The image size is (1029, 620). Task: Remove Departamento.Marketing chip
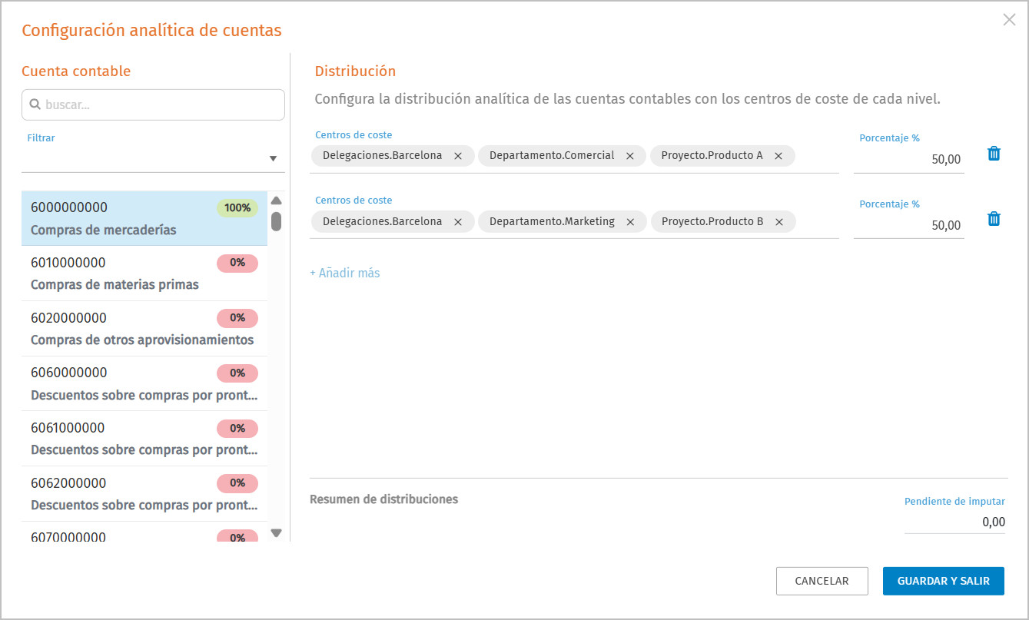[631, 222]
